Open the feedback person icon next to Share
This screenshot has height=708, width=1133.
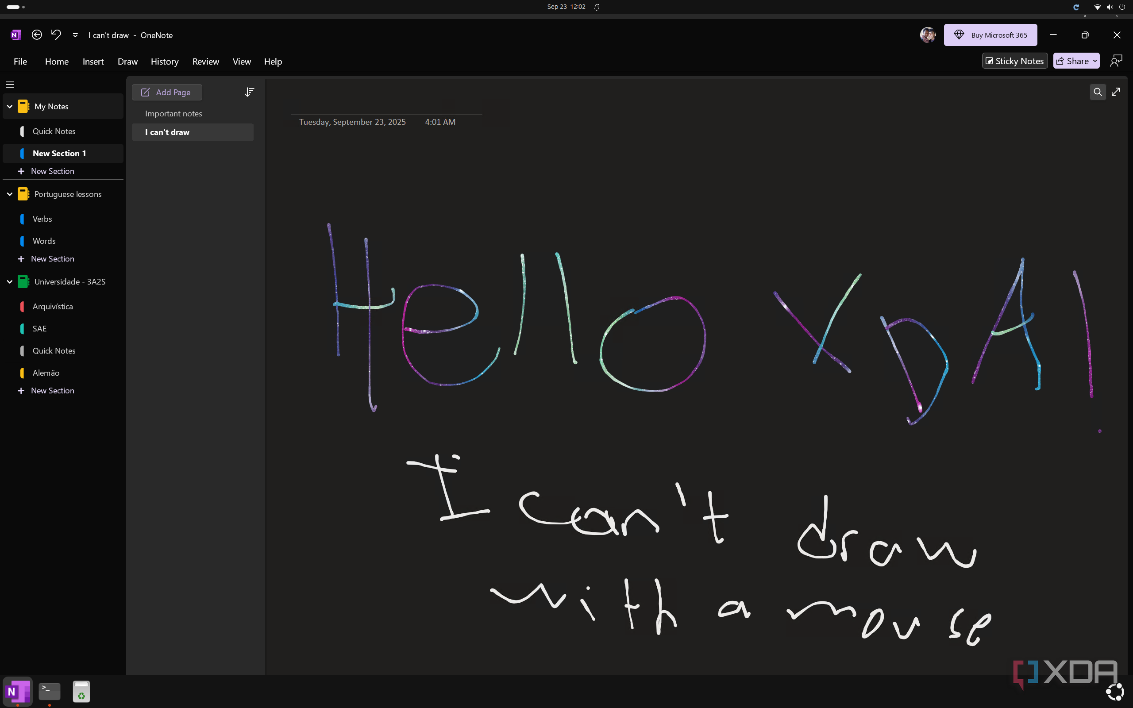(1116, 61)
